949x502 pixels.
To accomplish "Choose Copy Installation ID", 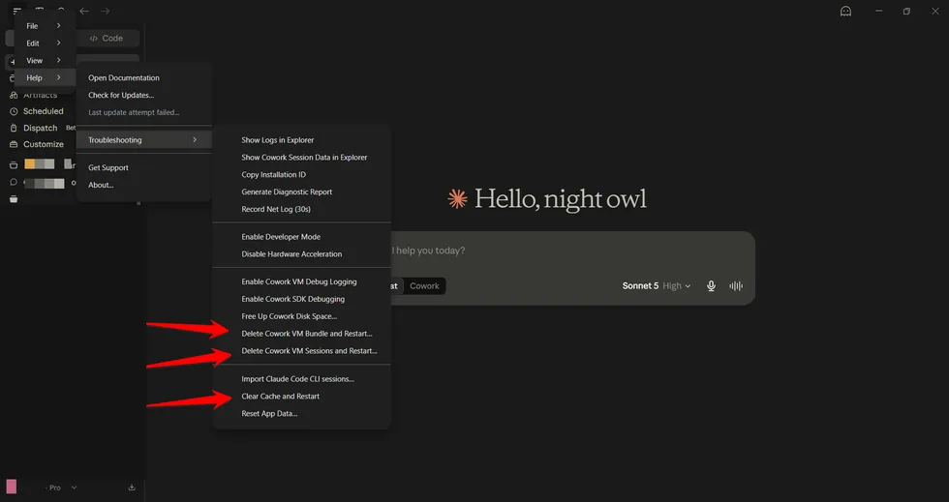I will (301, 174).
